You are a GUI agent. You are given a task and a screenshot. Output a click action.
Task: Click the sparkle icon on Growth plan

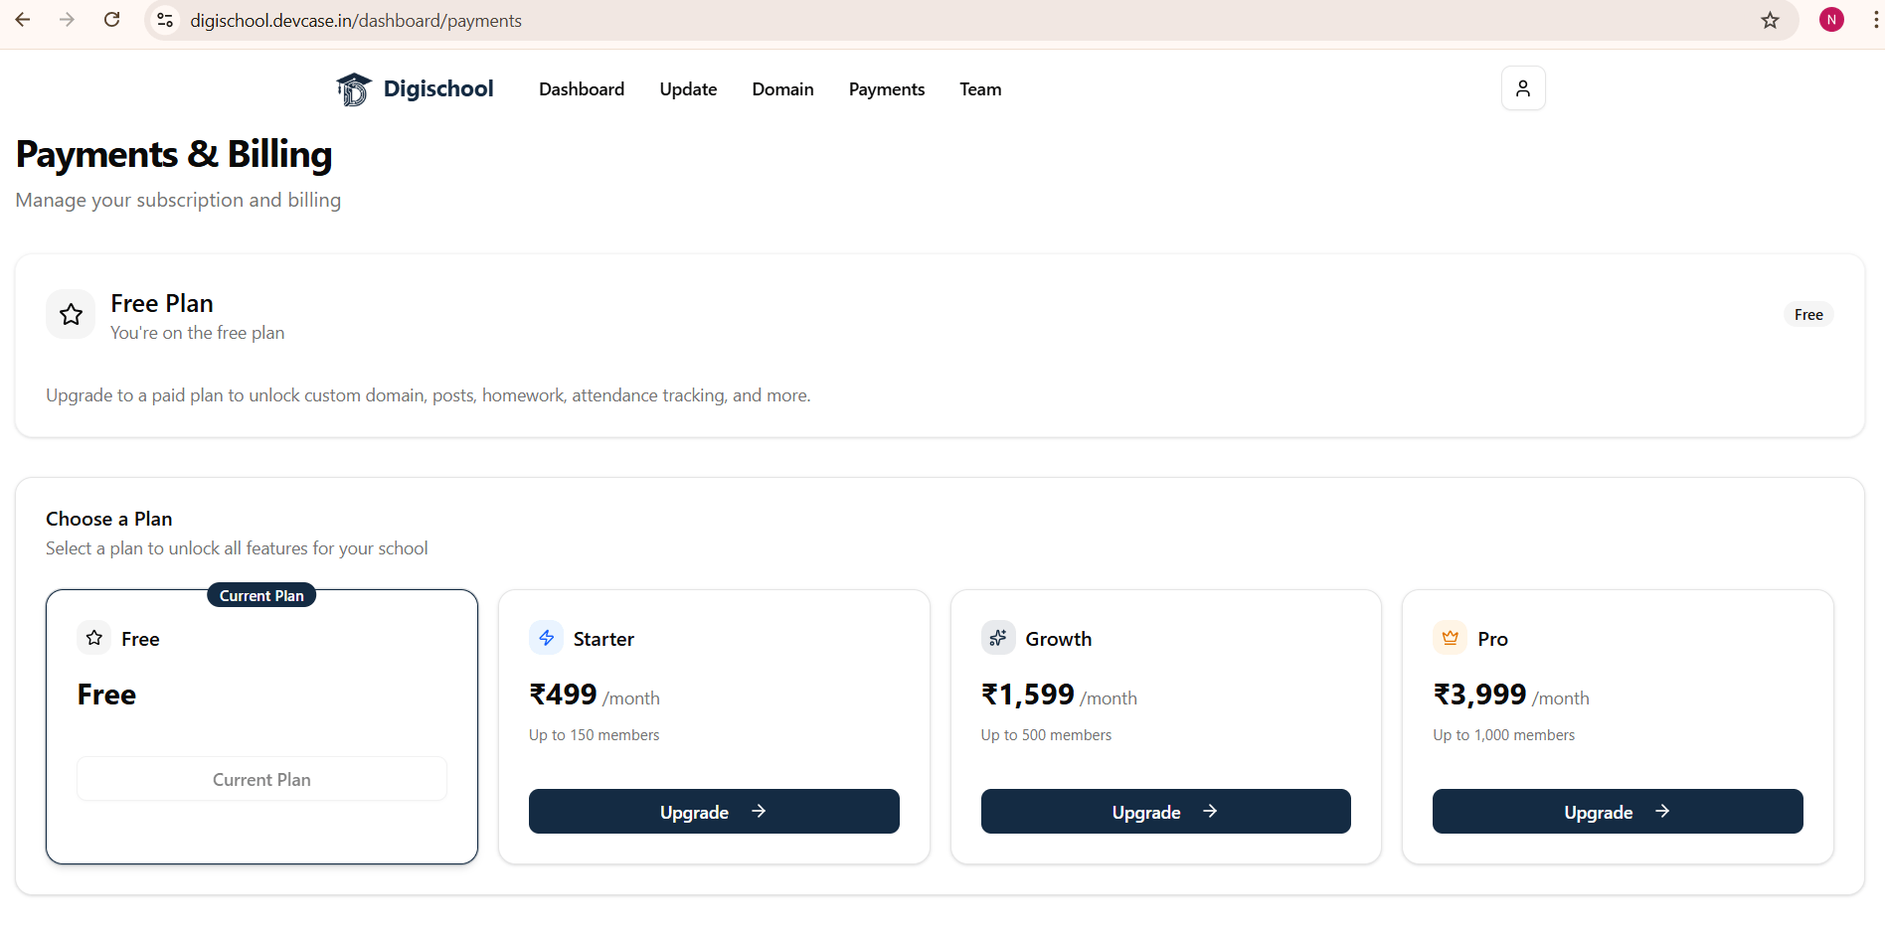997,638
